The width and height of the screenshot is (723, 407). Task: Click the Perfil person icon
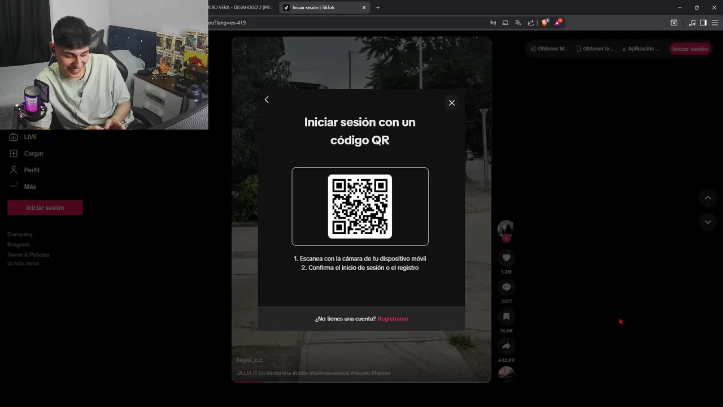pos(14,170)
